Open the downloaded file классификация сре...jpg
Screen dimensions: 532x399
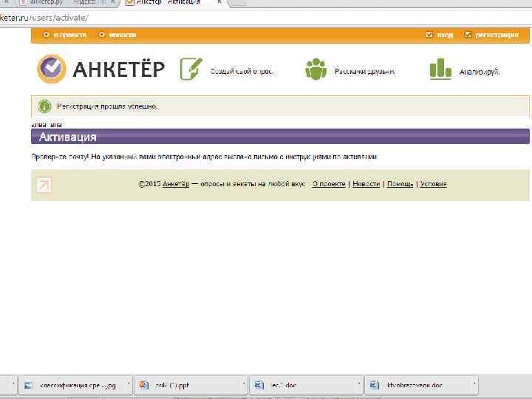click(x=75, y=385)
